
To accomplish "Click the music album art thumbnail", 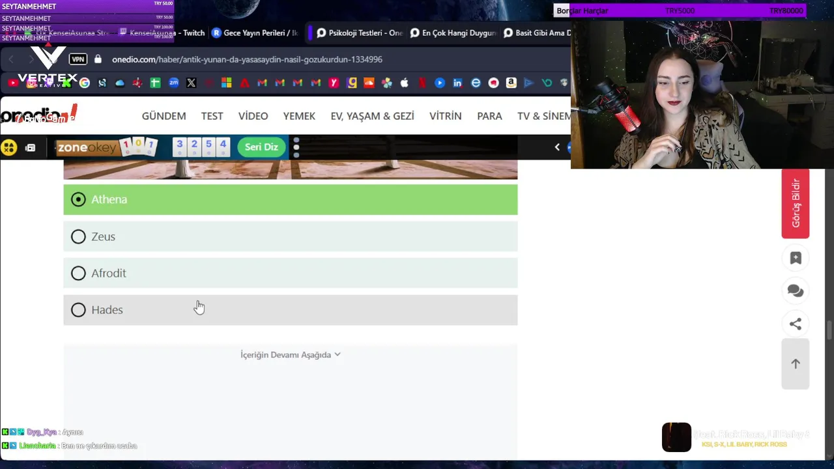I will click(x=676, y=437).
